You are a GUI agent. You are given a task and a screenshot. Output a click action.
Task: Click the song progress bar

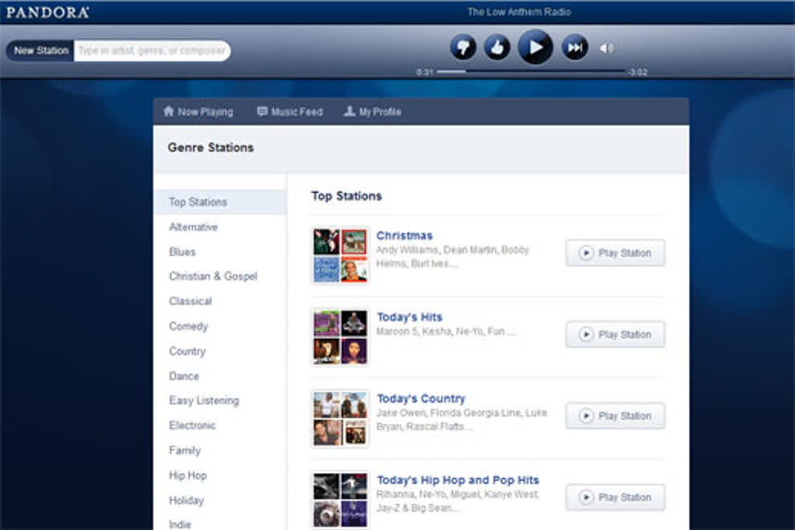click(531, 71)
